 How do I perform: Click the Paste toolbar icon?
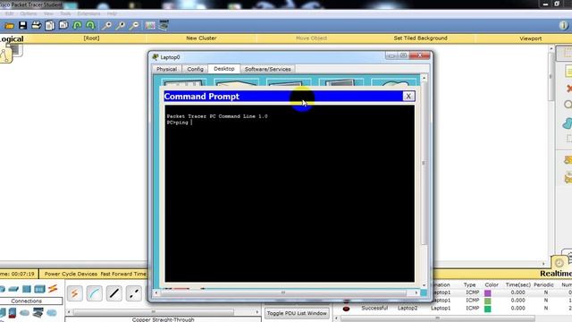click(63, 25)
